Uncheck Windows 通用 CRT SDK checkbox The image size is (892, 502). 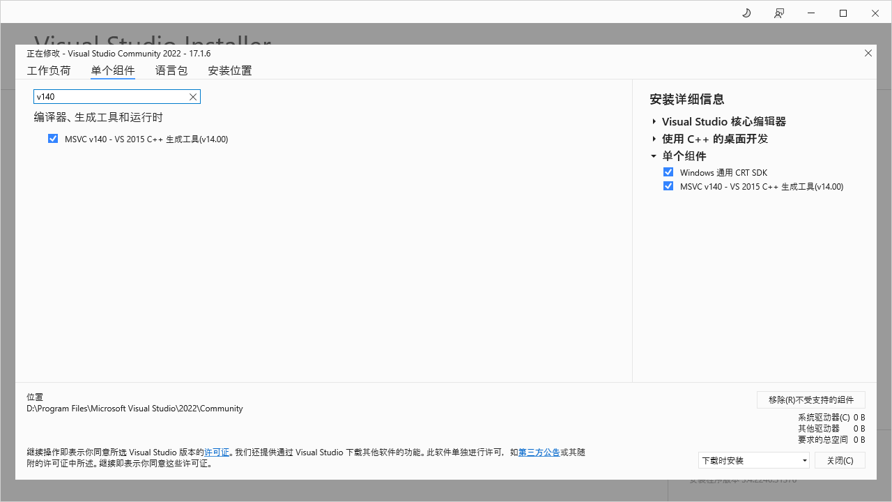click(668, 172)
